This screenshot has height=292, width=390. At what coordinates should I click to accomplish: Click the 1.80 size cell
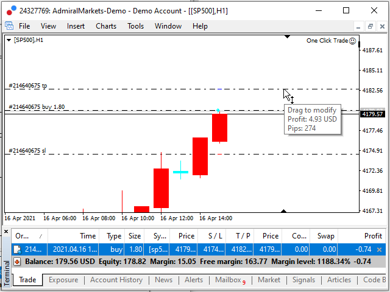click(134, 249)
